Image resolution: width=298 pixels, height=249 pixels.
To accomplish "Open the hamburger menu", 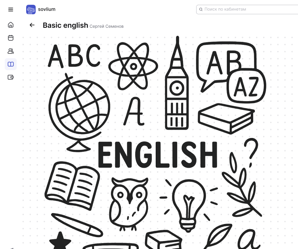I will [x=11, y=10].
